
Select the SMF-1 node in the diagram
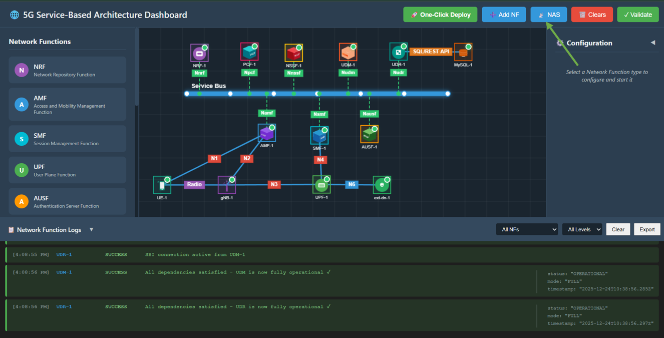click(x=319, y=134)
